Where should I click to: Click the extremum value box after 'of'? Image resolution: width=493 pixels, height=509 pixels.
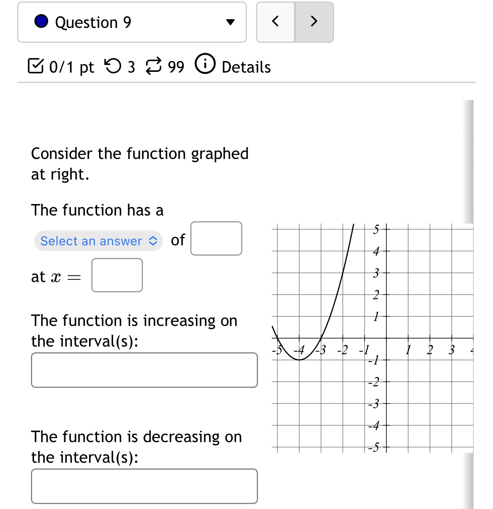click(216, 238)
